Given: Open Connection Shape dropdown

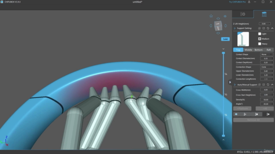Looking at the screenshot, I should point(266,67).
